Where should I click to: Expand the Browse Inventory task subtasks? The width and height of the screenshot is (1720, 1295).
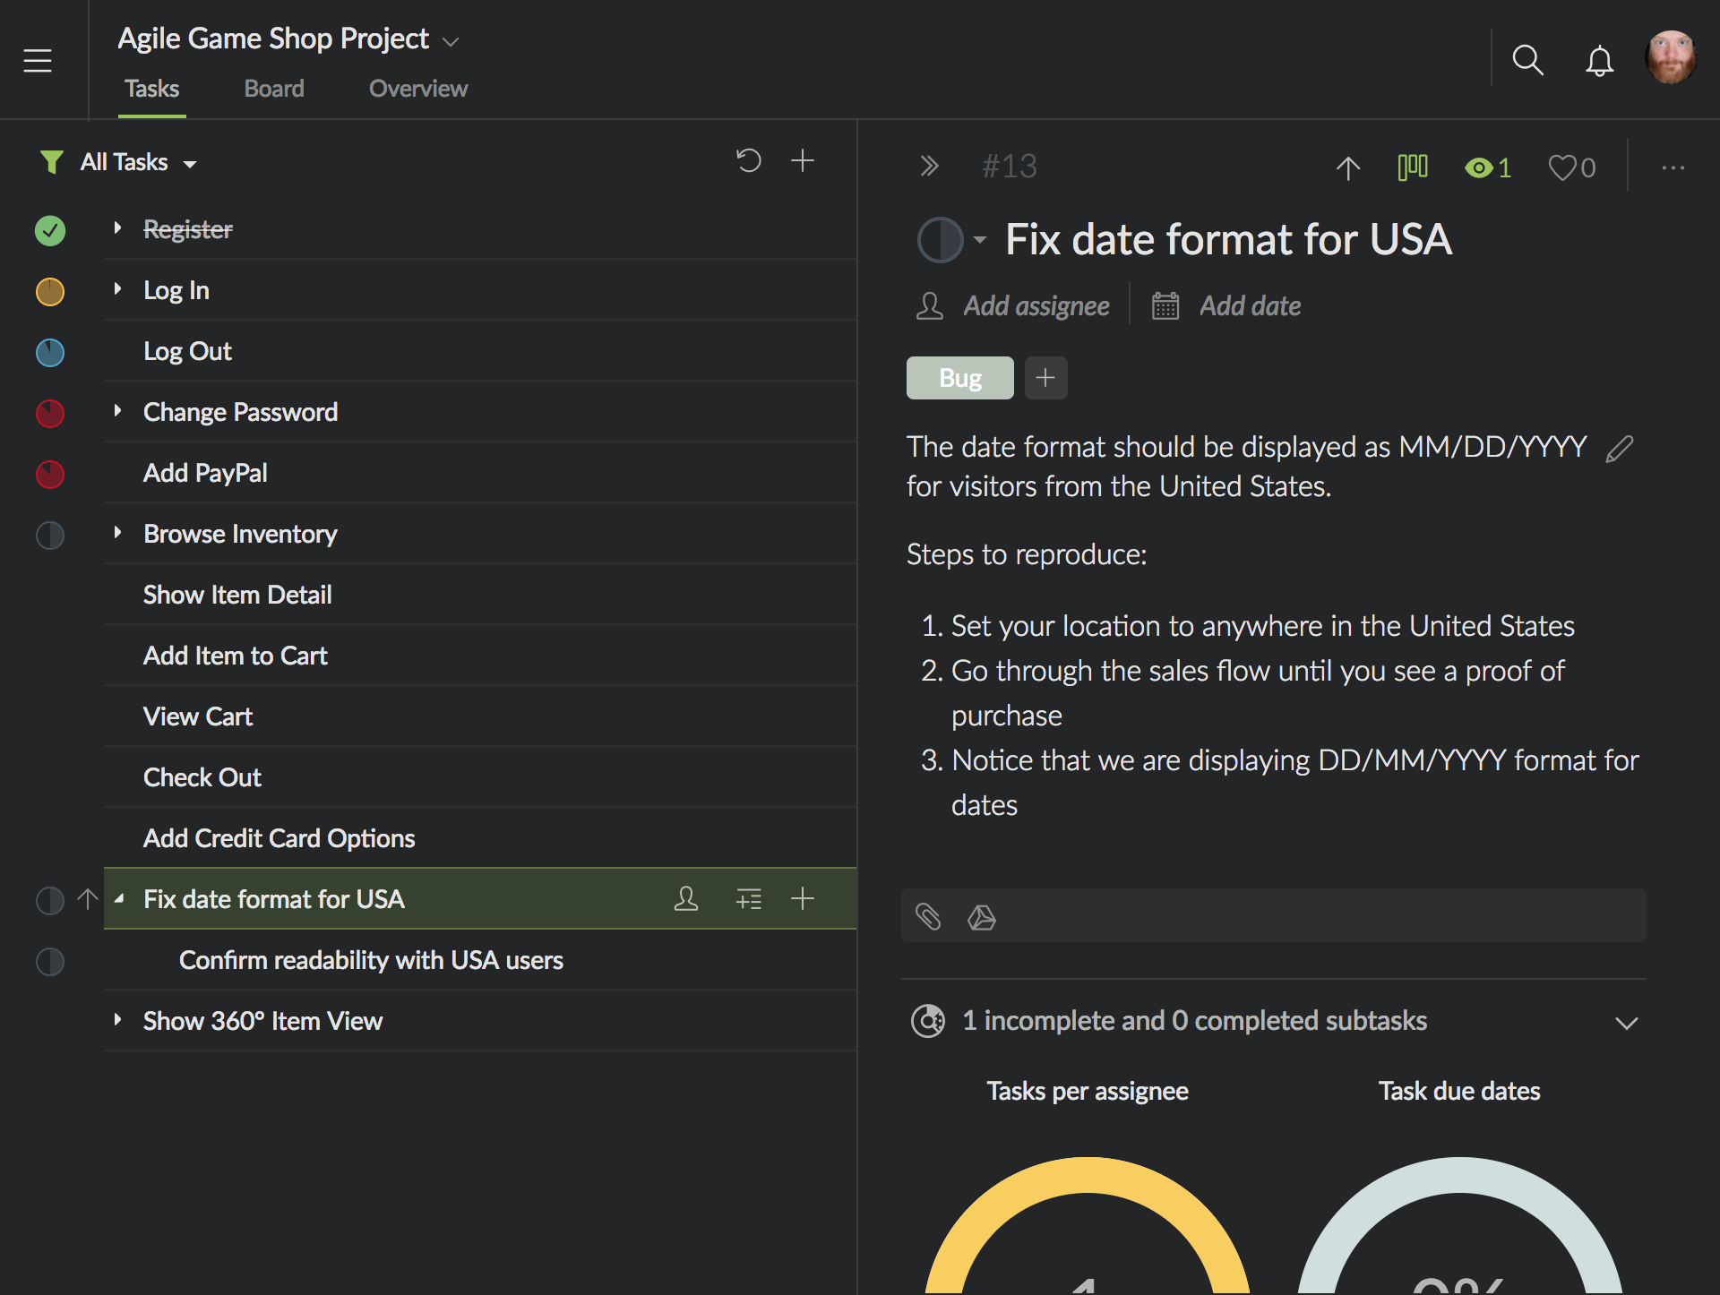point(118,532)
